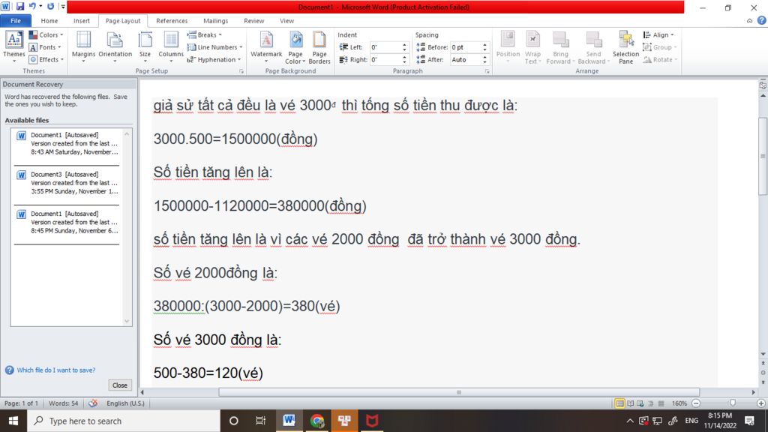Image resolution: width=768 pixels, height=432 pixels.
Task: Increase Indent Left with stepper arrow
Action: [404, 44]
